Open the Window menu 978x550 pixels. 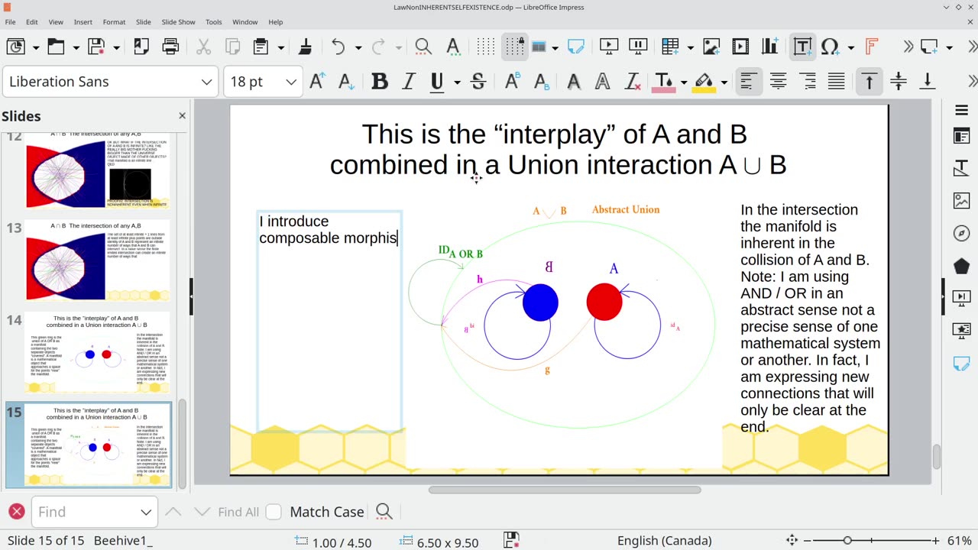pyautogui.click(x=244, y=22)
